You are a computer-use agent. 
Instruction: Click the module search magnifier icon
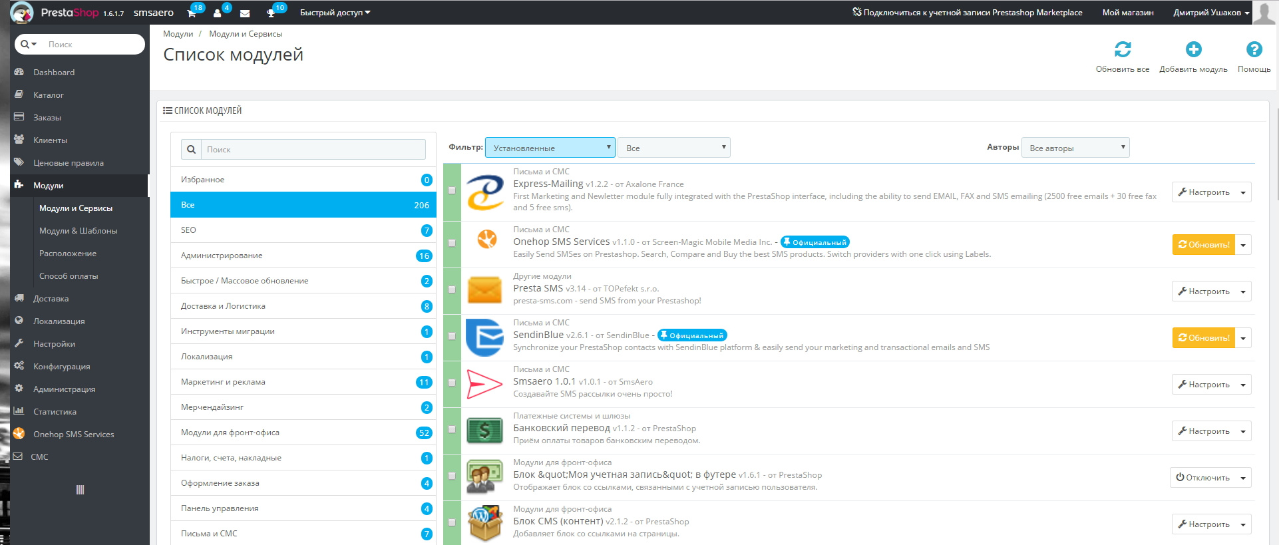tap(191, 149)
